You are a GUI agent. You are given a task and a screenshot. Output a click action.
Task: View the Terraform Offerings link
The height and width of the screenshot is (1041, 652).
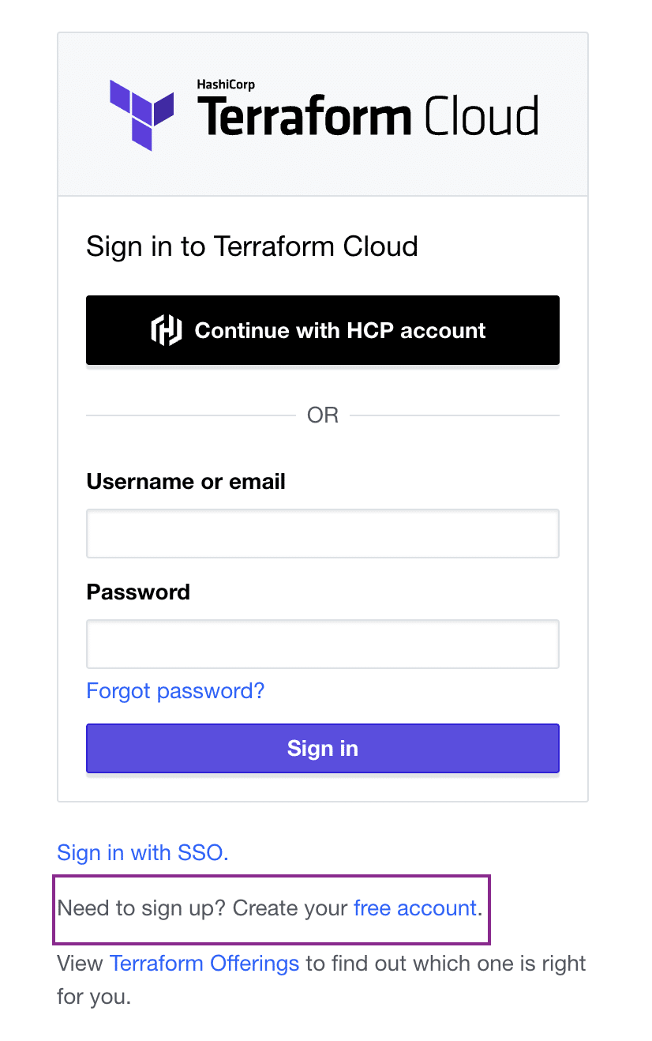204,963
